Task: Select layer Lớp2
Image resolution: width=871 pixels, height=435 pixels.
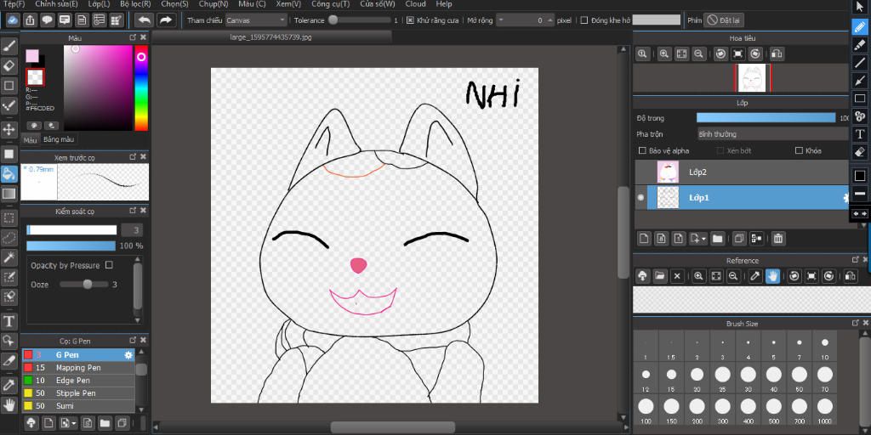Action: point(742,172)
